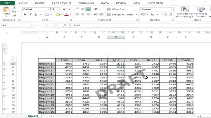This screenshot has width=211, height=118.
Task: Select the Sheet1 tab
Action: (x=33, y=116)
